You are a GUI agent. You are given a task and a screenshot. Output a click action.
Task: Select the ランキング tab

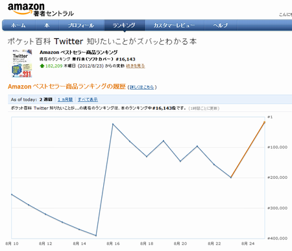point(124,25)
